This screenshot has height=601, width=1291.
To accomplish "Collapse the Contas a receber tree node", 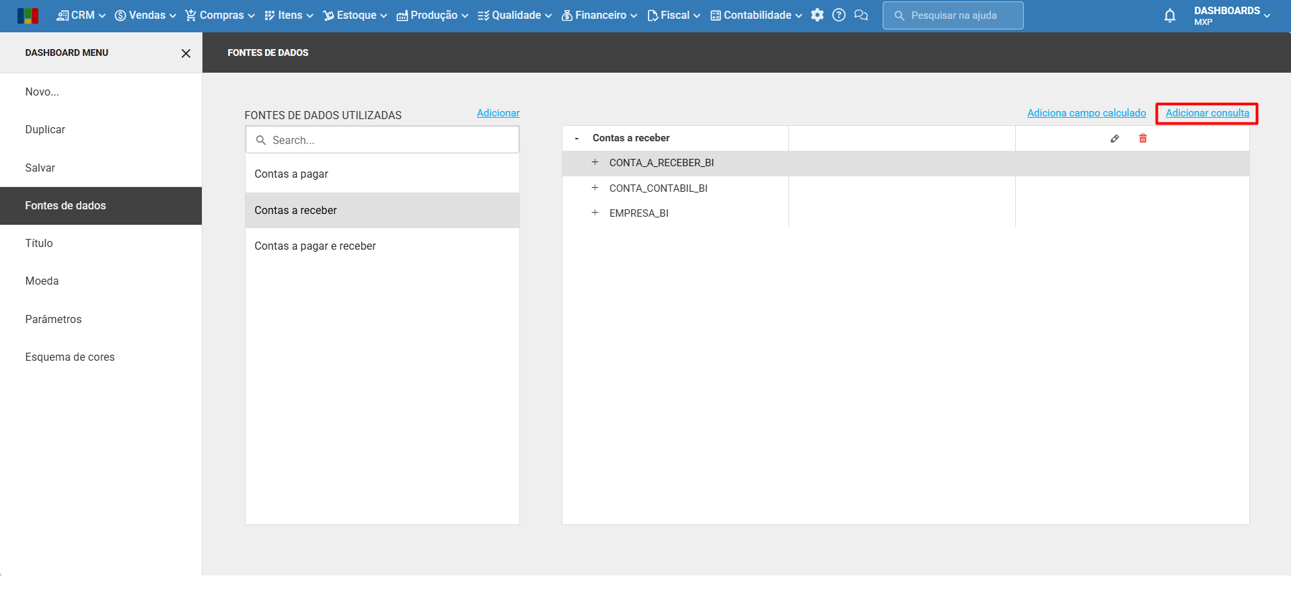I will 577,139.
